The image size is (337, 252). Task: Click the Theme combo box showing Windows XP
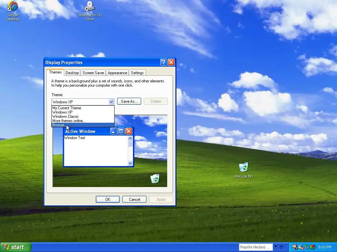tap(83, 102)
